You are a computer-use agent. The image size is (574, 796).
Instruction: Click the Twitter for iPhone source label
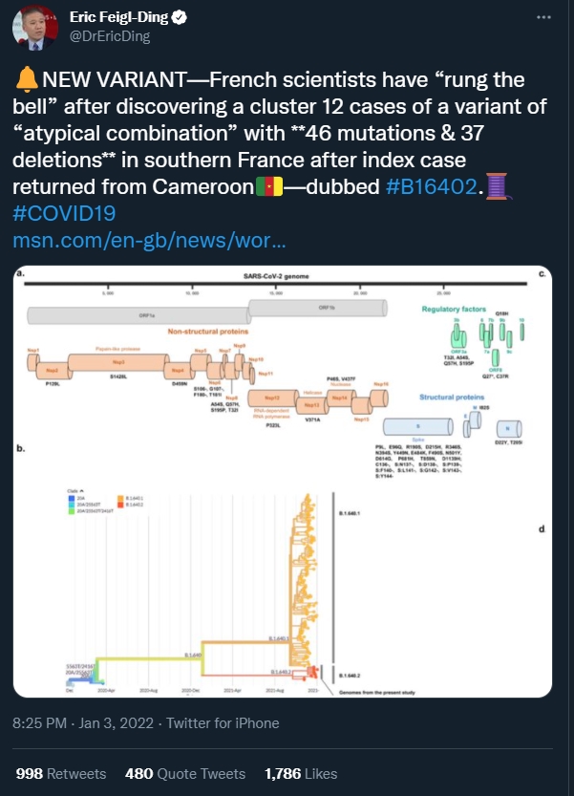[x=223, y=723]
